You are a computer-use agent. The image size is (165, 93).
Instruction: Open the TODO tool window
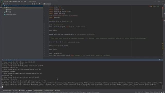15,90
